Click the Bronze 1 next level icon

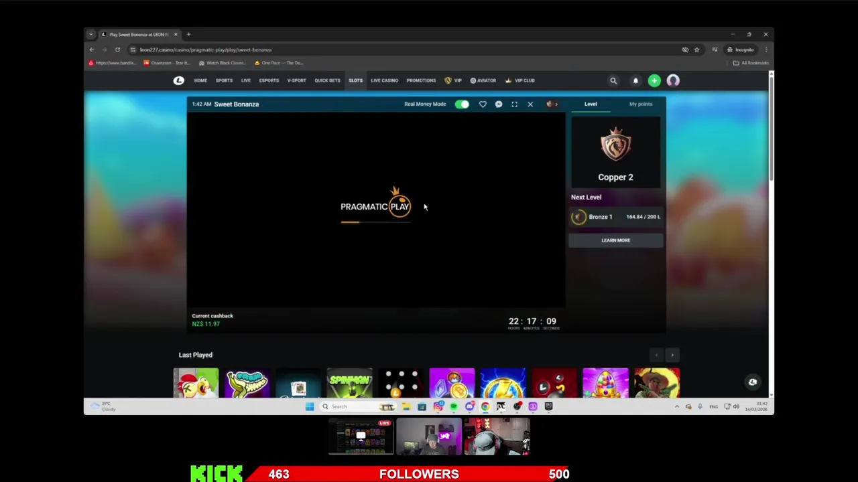(x=578, y=217)
